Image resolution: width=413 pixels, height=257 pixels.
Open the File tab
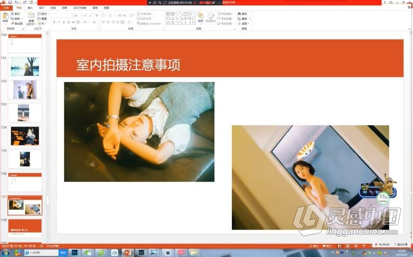point(6,8)
